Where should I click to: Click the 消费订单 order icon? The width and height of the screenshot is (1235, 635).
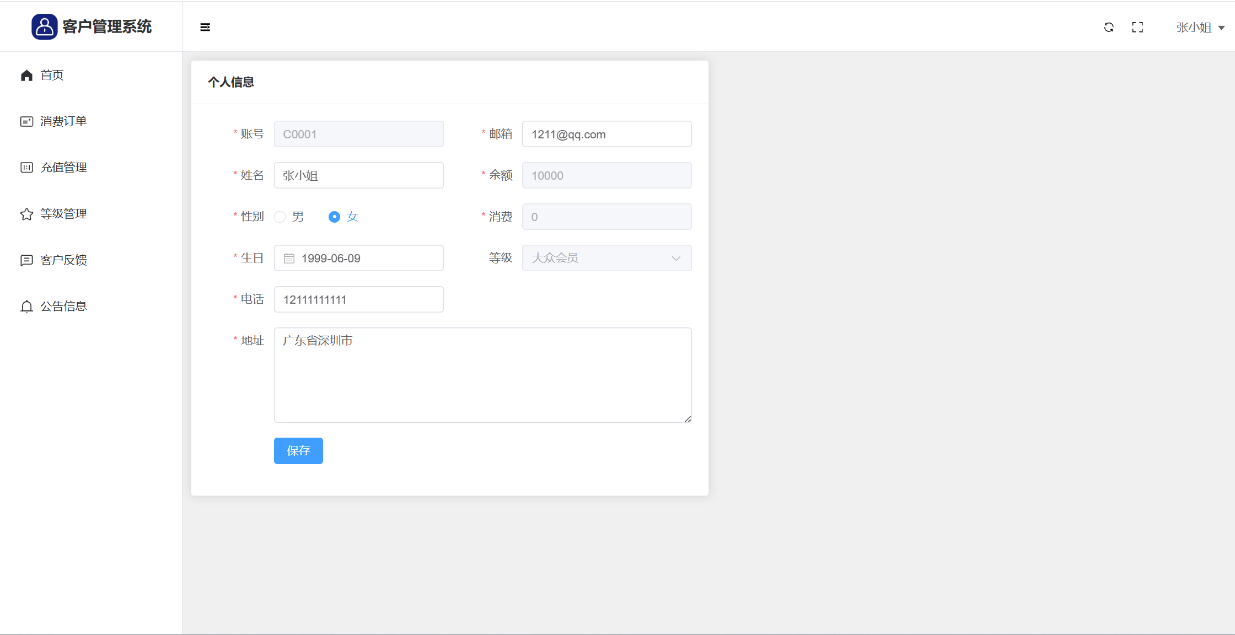coord(26,121)
